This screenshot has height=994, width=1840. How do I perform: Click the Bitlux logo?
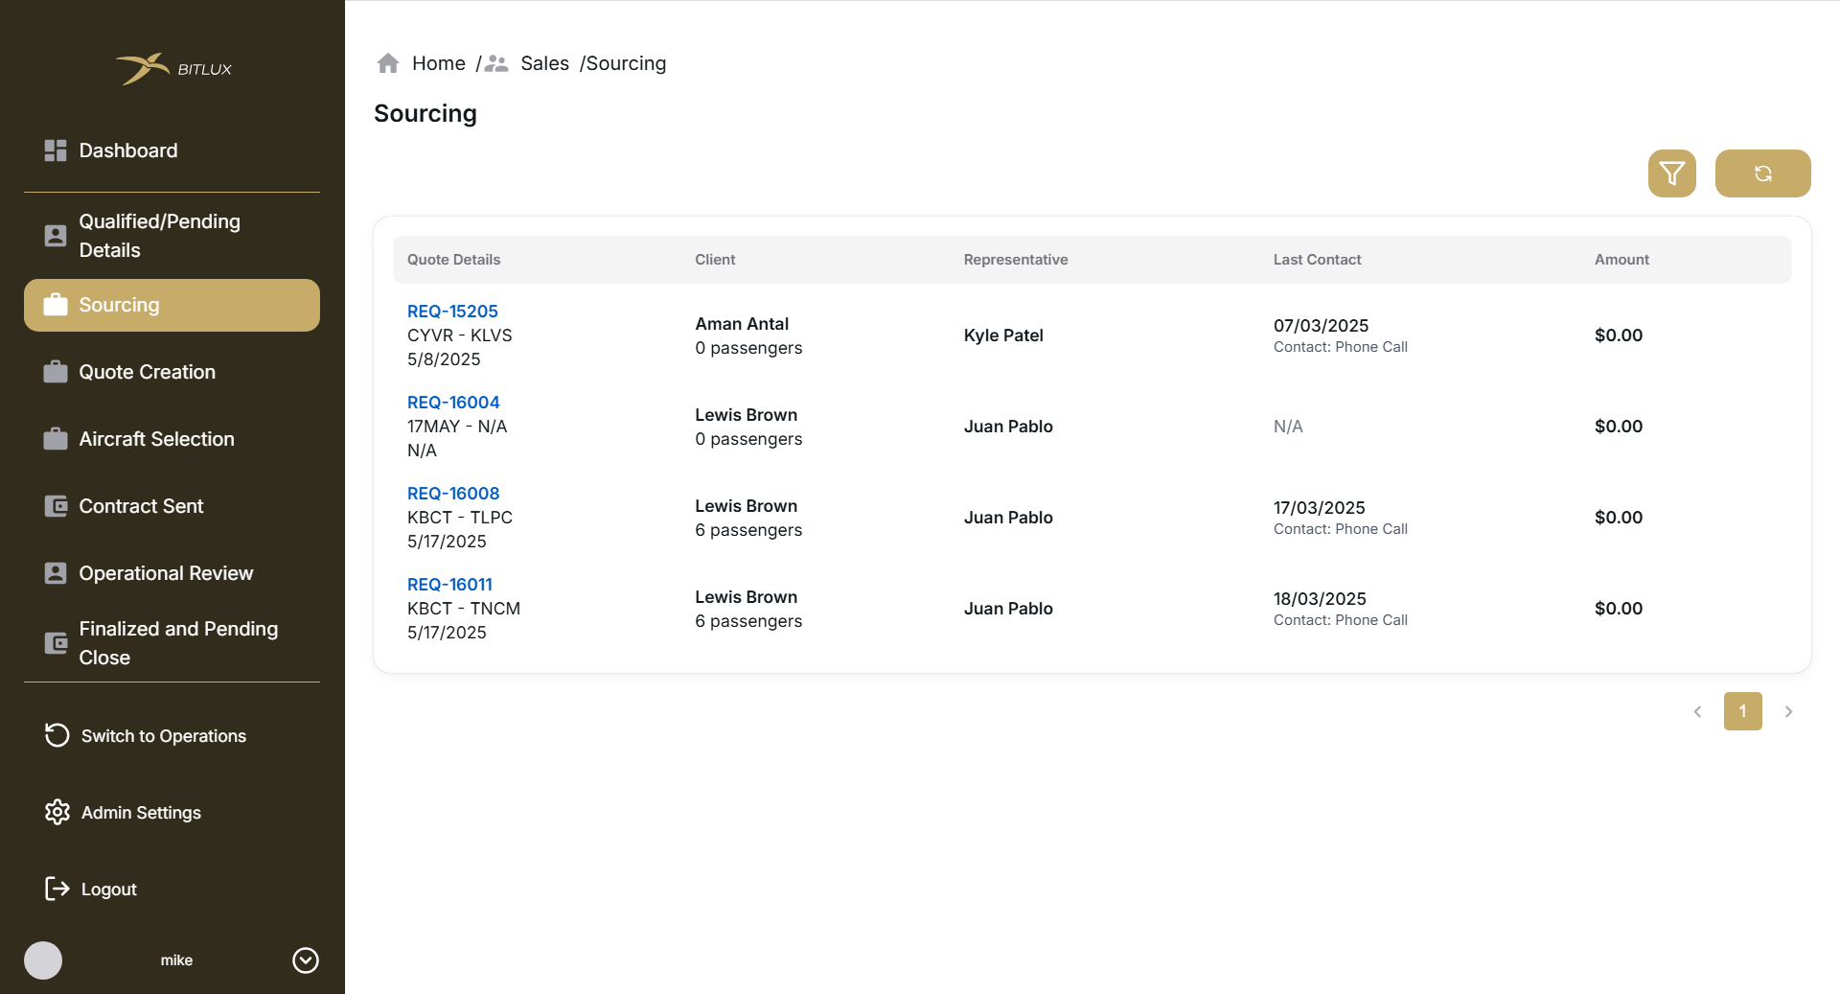pyautogui.click(x=172, y=69)
